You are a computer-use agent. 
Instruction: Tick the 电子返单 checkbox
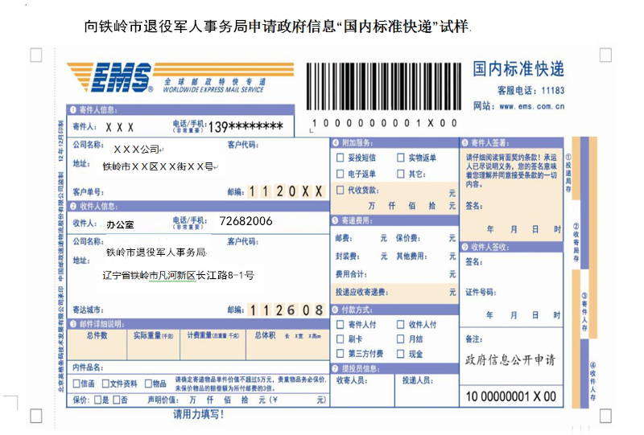pyautogui.click(x=340, y=174)
